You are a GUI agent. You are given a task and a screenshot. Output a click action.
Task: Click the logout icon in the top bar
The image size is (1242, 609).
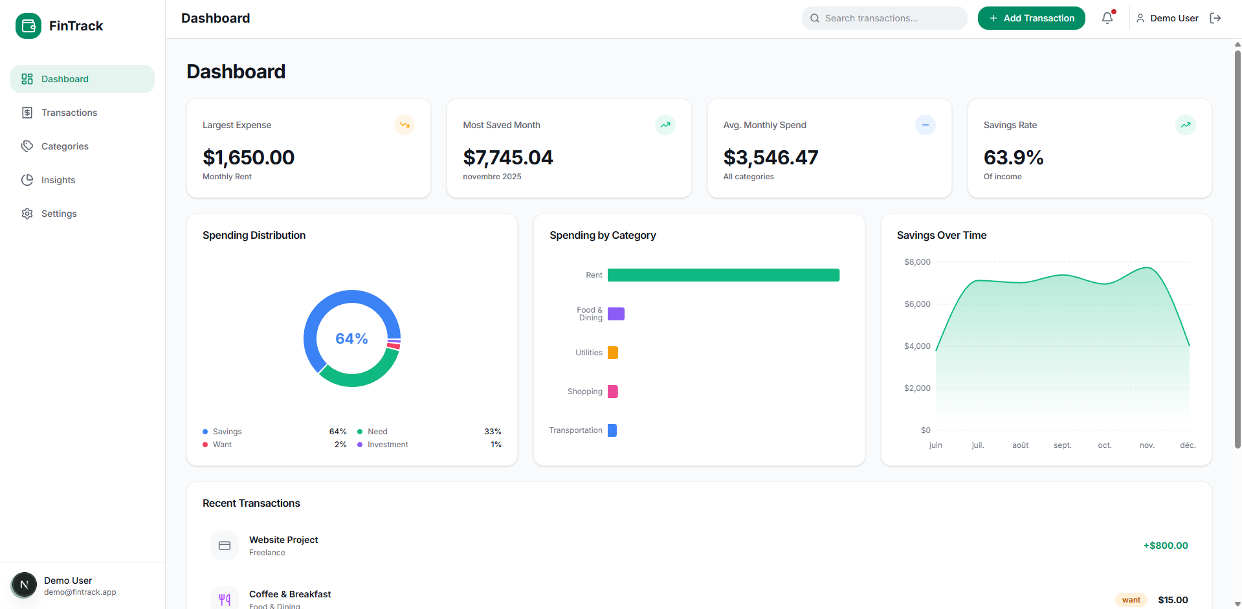coord(1216,17)
